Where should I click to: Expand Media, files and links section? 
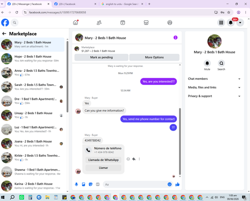click(214, 87)
